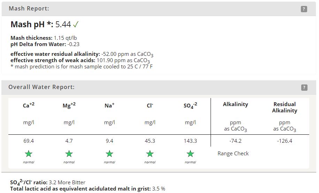The width and height of the screenshot is (319, 193).
Task: Select the Residual Alkalinity column header
Action: [284, 107]
